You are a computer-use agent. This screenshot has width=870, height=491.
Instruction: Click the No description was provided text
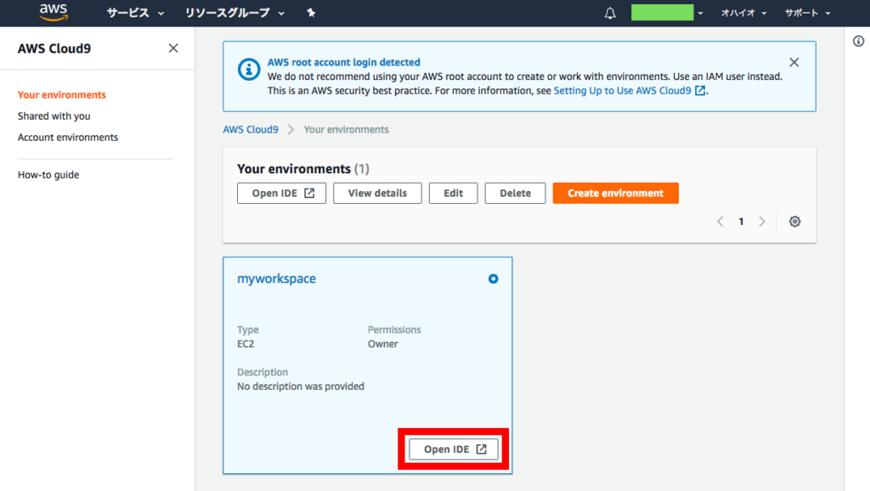300,387
